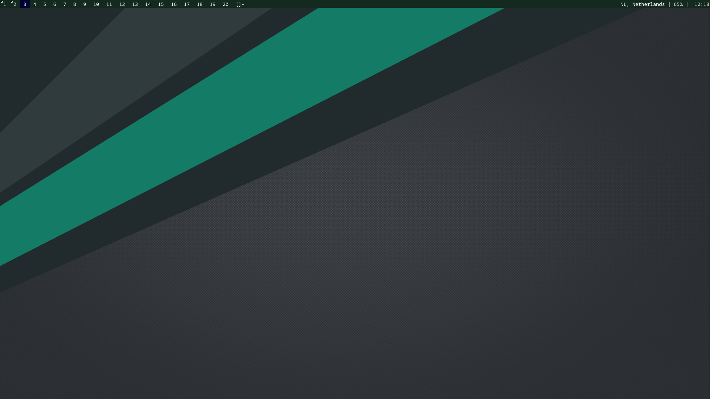Select tag 9
Image resolution: width=710 pixels, height=399 pixels.
click(x=85, y=4)
